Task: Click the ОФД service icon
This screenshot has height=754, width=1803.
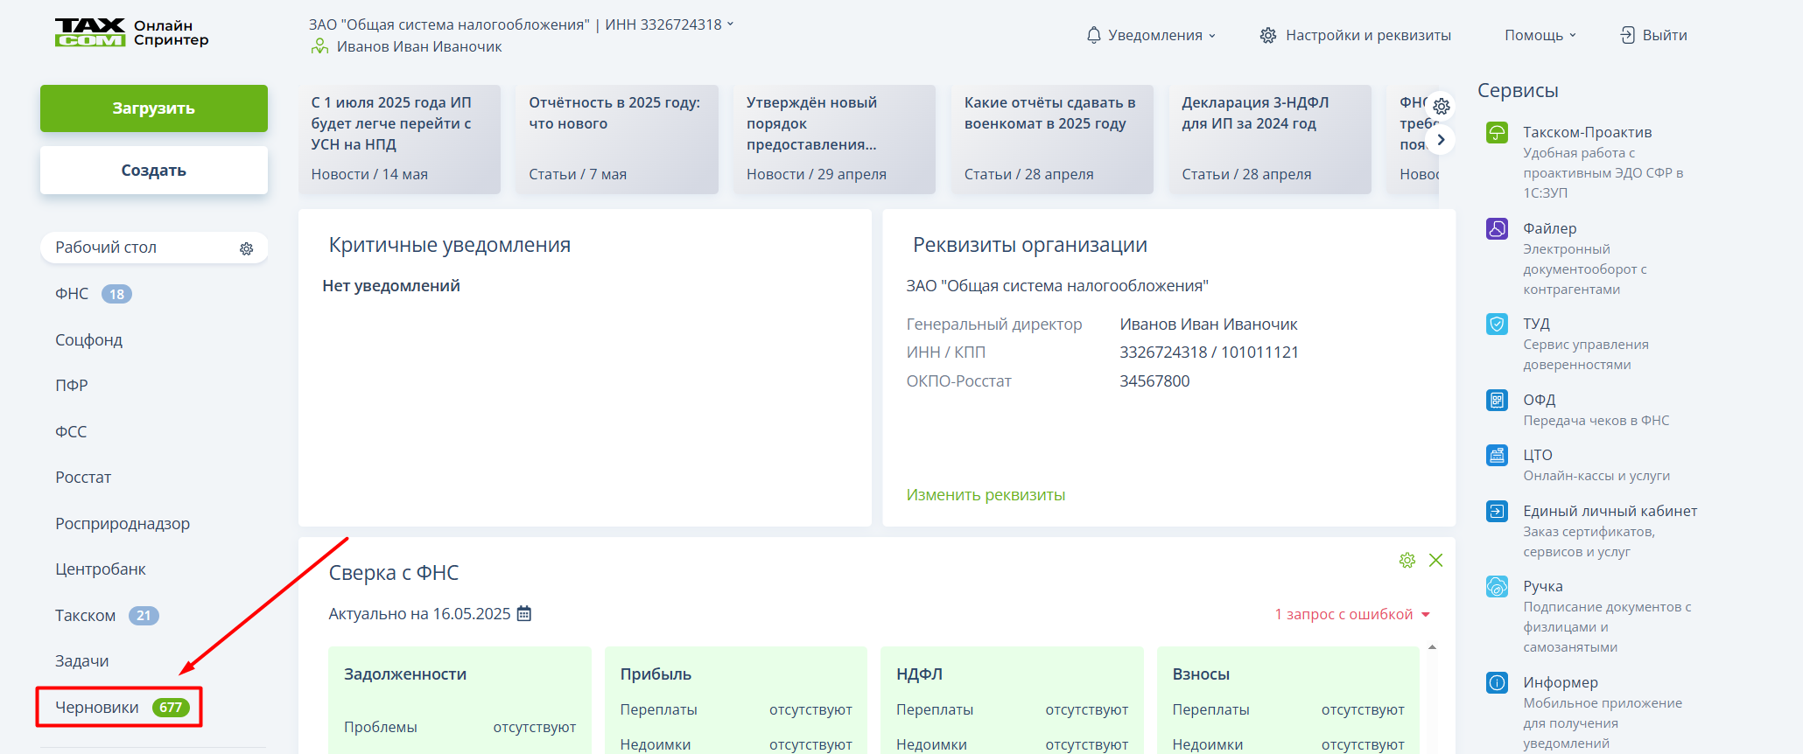Action: (x=1497, y=401)
